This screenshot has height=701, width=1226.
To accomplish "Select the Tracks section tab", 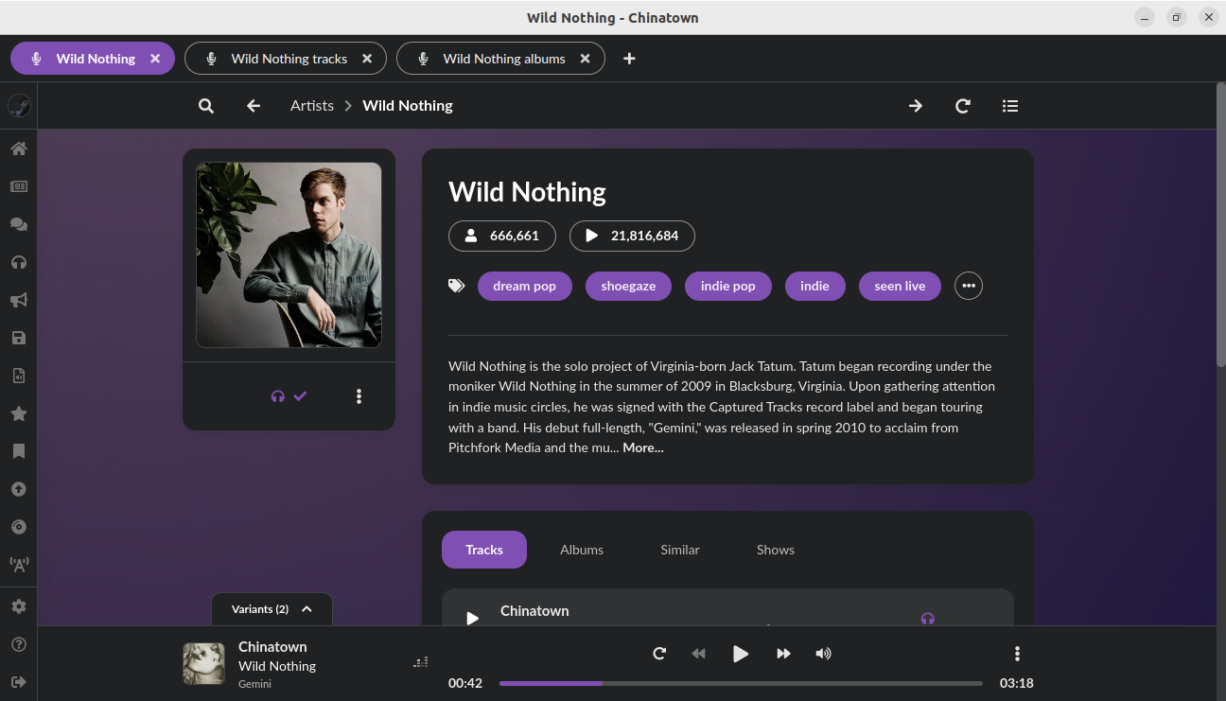I will coord(484,550).
